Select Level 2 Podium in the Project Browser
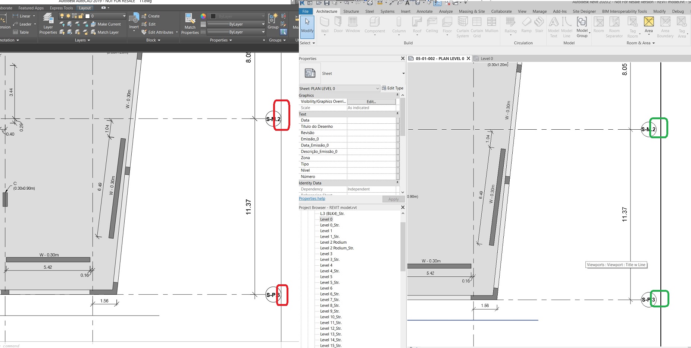Screen dimensions: 691x348 coord(333,242)
